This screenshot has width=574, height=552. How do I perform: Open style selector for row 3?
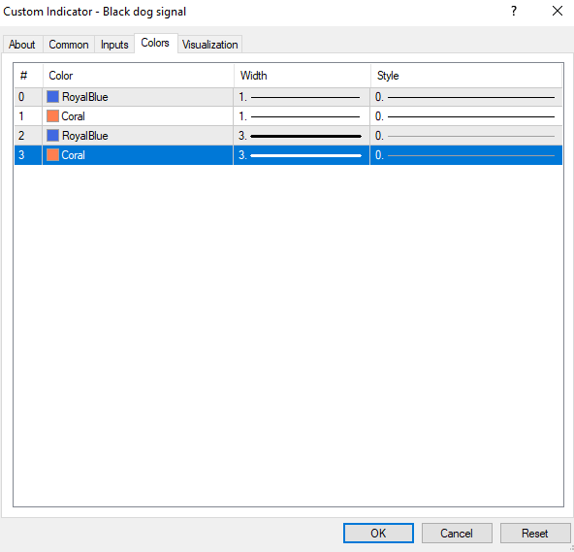(466, 155)
